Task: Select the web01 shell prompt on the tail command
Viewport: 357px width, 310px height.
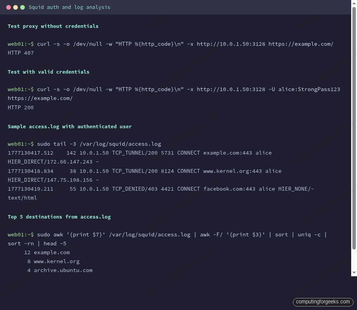Action: 20,144
